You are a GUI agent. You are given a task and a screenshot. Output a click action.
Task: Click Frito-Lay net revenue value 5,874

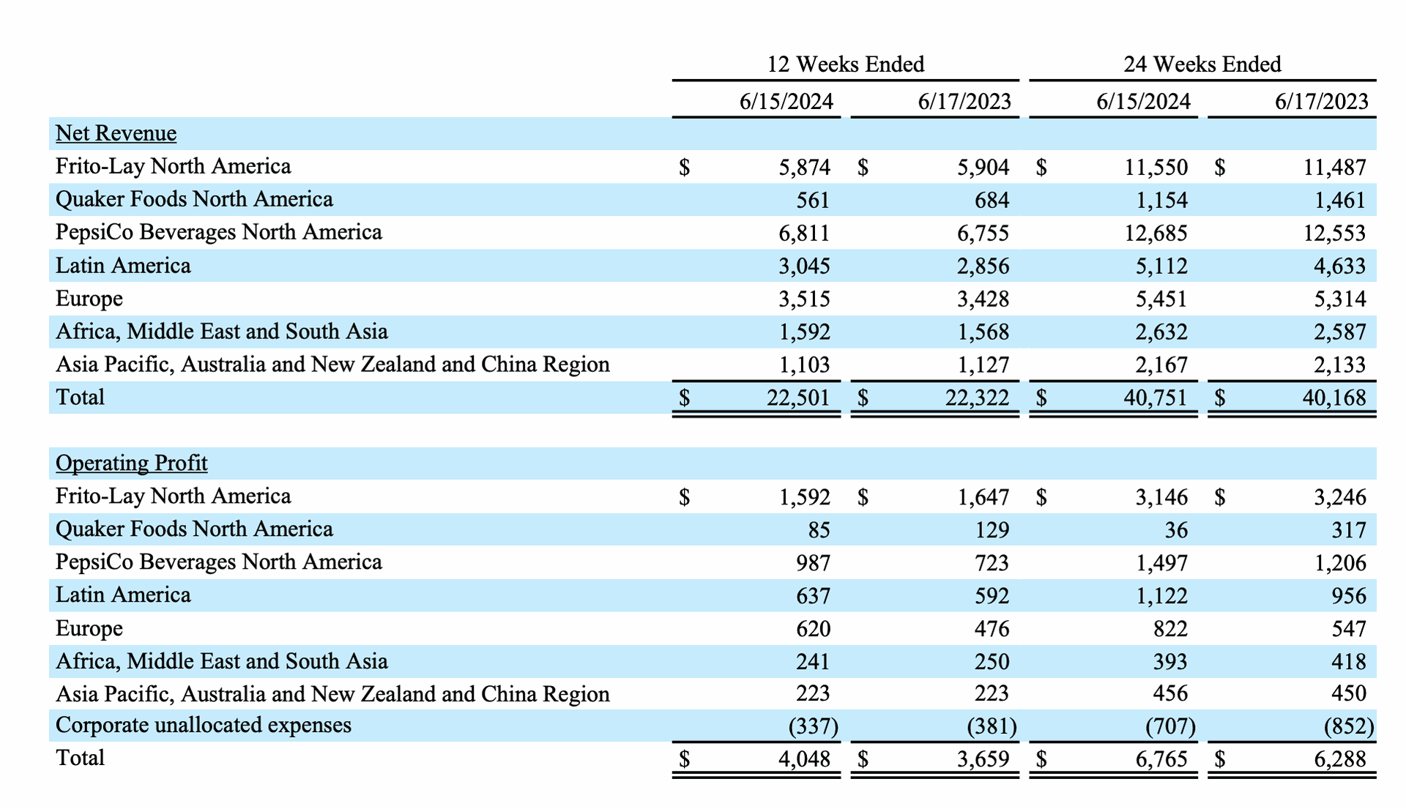[804, 168]
